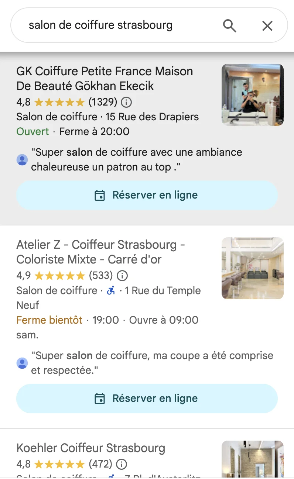294x479 pixels.
Task: Click info icon next to 472 reviews
Action: point(122,464)
